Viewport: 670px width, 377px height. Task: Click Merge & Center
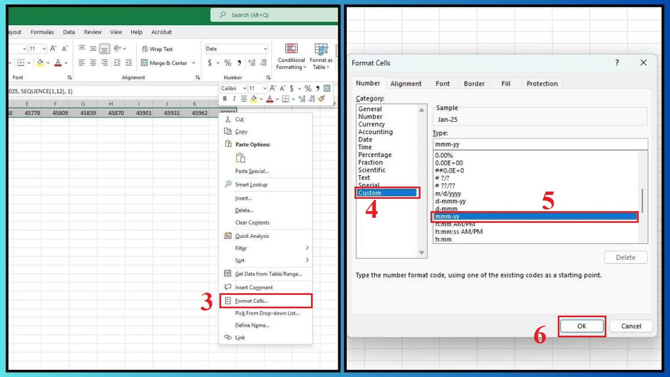point(164,63)
